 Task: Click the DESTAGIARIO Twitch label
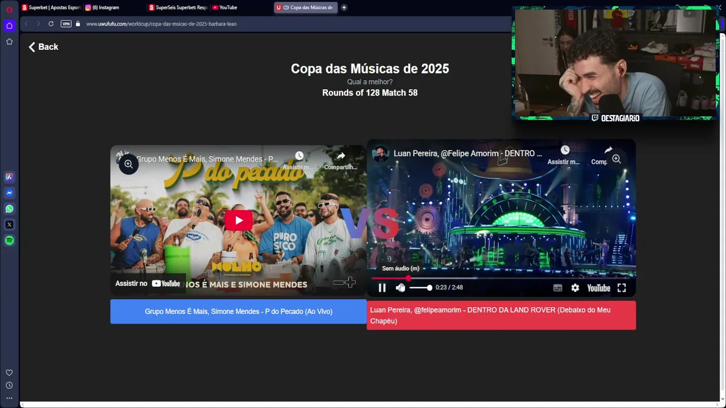pyautogui.click(x=615, y=118)
